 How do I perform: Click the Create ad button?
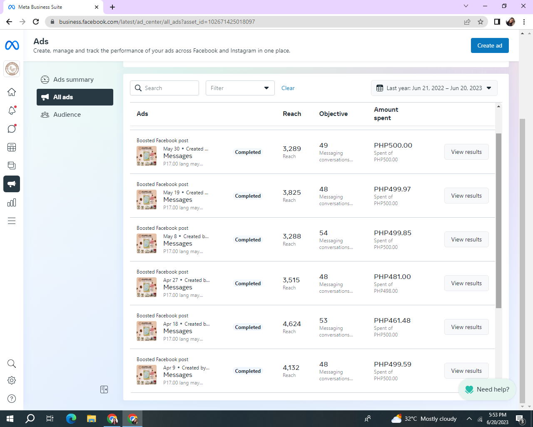pyautogui.click(x=490, y=45)
